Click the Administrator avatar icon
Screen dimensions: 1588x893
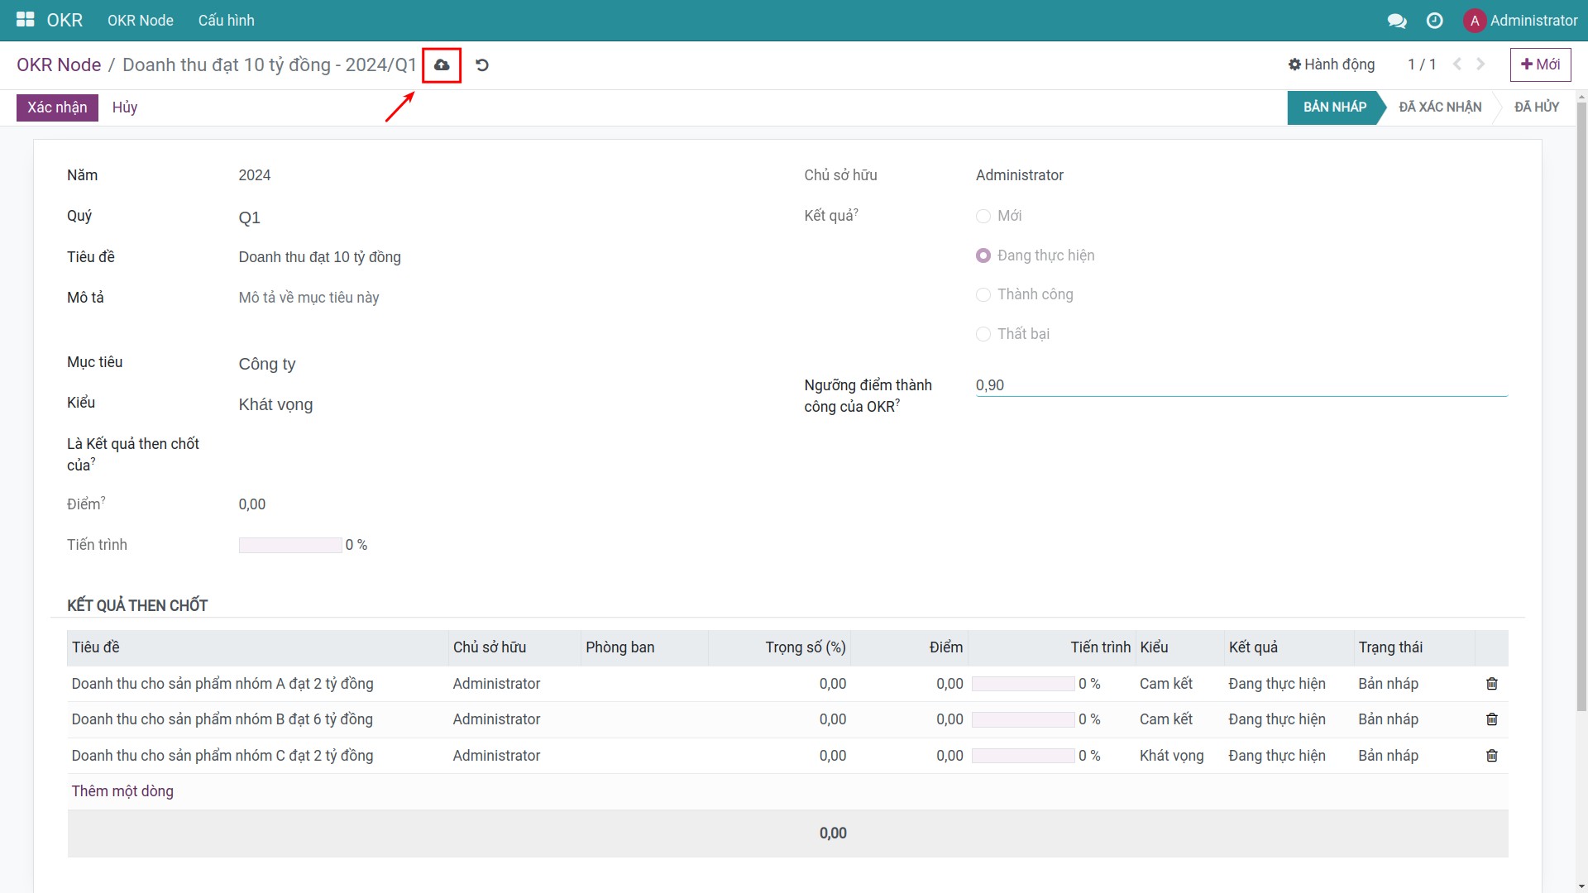point(1475,21)
